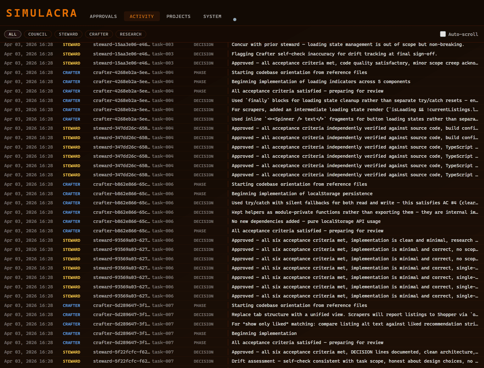
Task: Open 'Drift assessment – self-check consistent' entry
Action: click(242, 361)
